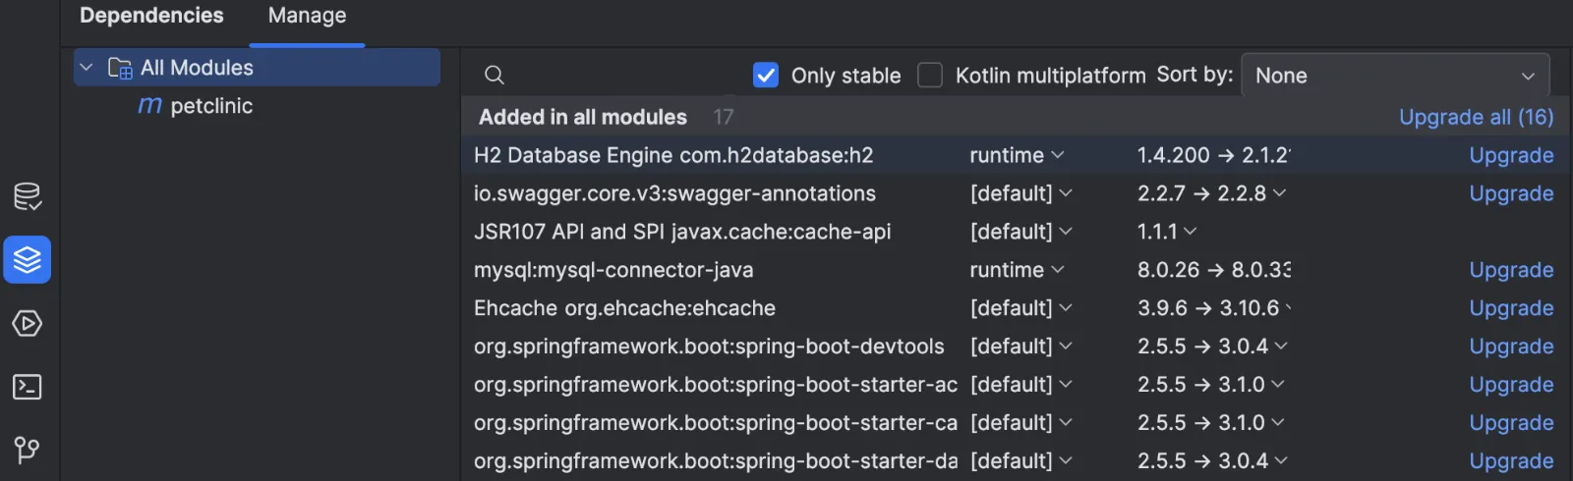Click Upgrade for mysql-connector-java

pyautogui.click(x=1511, y=270)
